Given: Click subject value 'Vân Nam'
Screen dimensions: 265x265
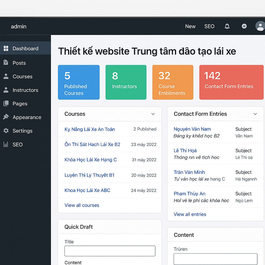Looking at the screenshot, I should 244,136.
